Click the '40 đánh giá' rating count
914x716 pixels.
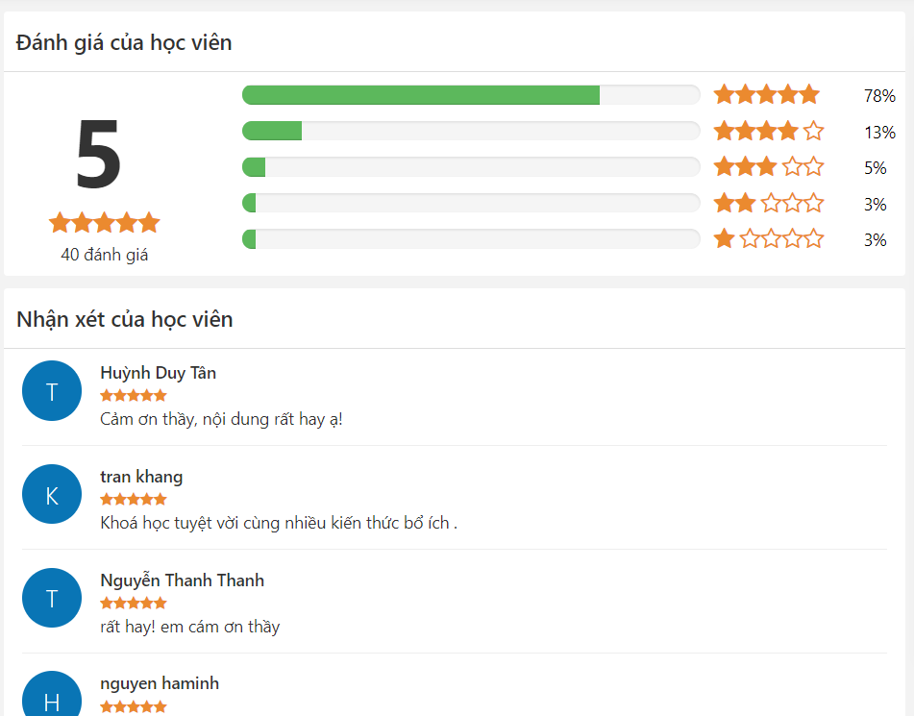coord(104,256)
